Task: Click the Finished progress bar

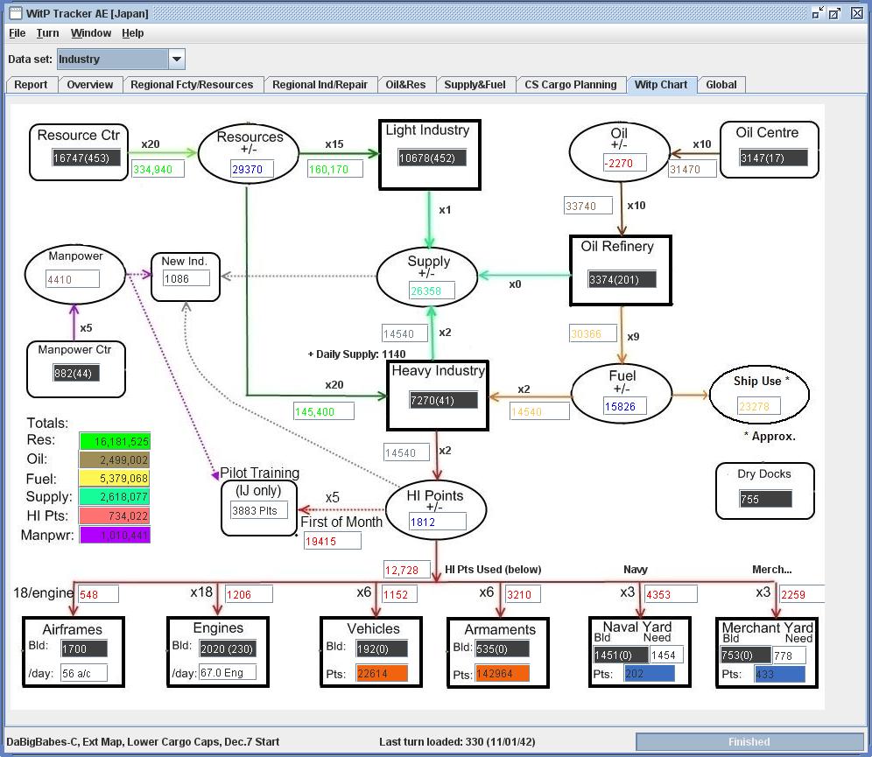Action: [x=749, y=742]
